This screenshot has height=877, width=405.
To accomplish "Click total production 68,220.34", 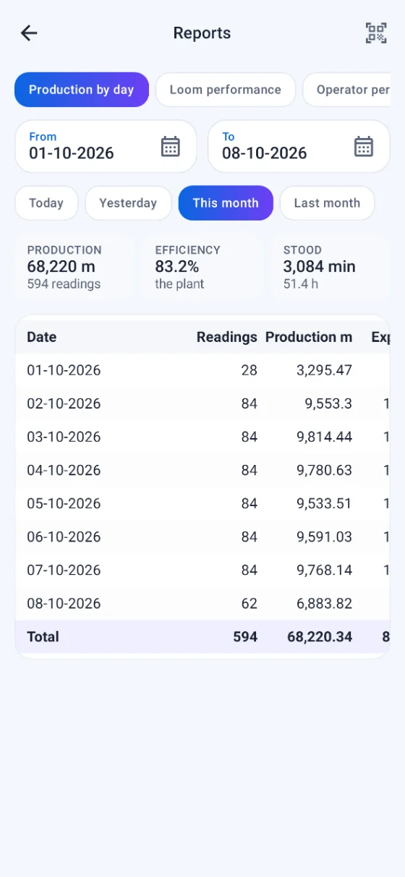I will click(x=320, y=637).
